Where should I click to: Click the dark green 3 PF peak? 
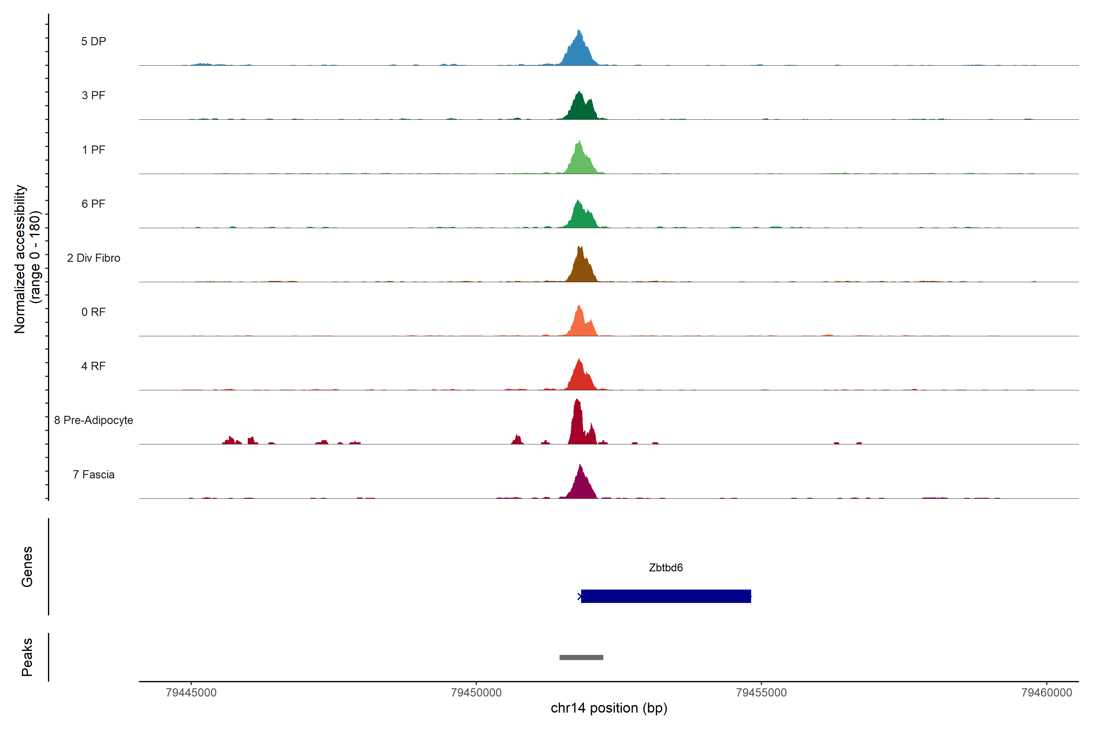coord(580,109)
